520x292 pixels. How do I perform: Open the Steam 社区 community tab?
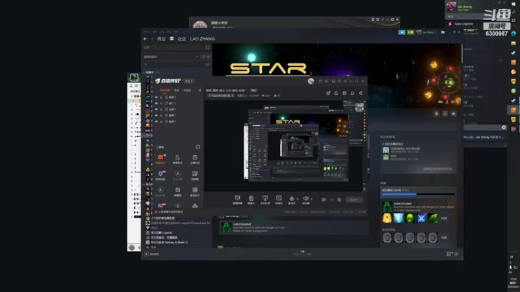(x=182, y=39)
